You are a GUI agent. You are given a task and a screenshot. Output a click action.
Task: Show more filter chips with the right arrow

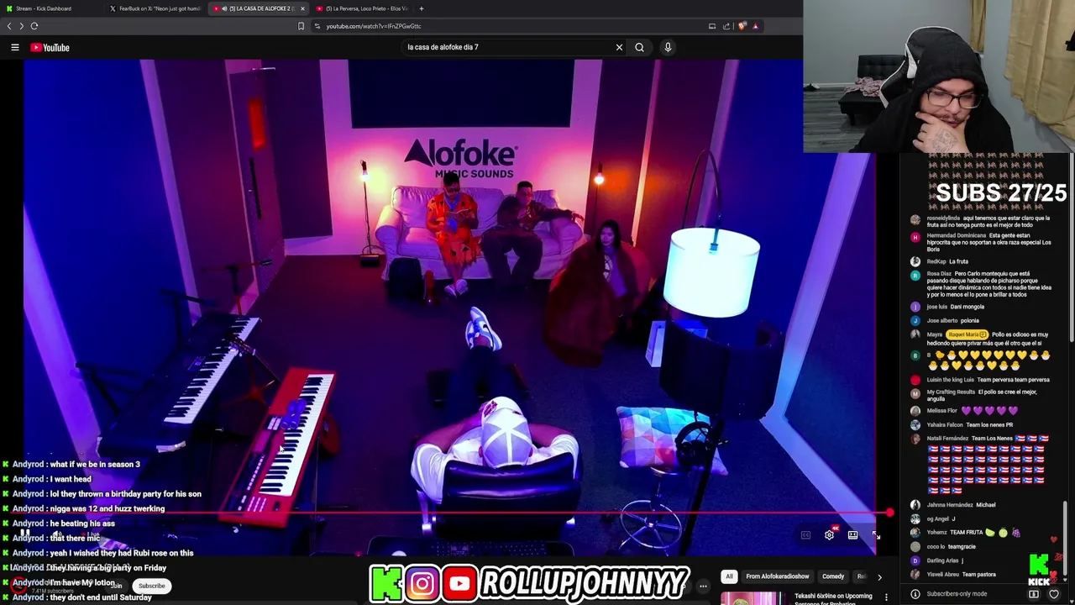point(879,577)
